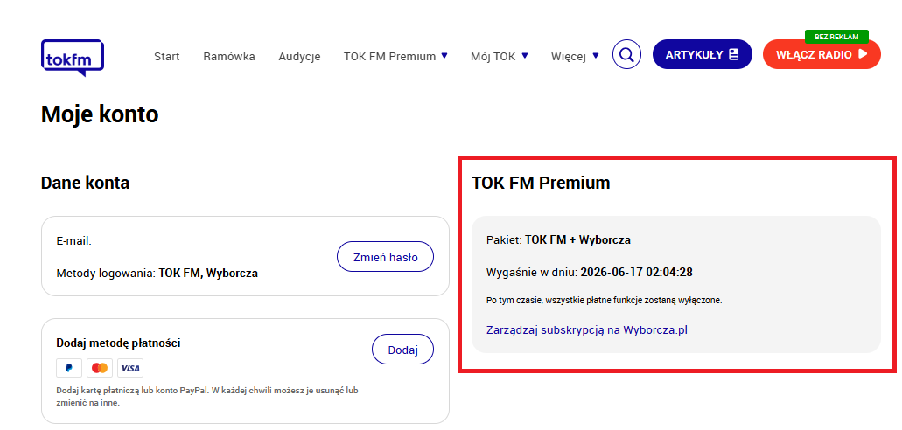Open the Więcej menu item
This screenshot has width=902, height=430.
tap(569, 56)
